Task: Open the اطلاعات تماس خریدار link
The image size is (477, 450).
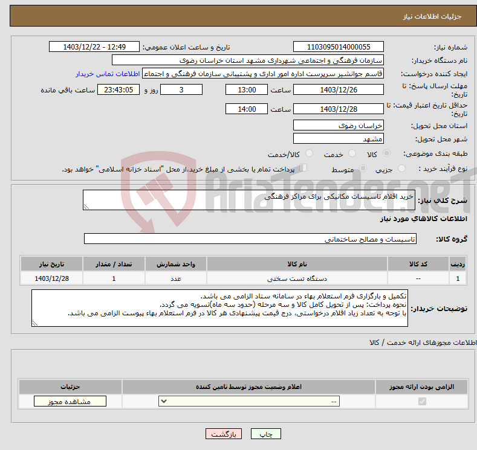Action: pyautogui.click(x=108, y=74)
